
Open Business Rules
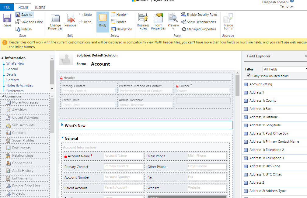(143, 22)
